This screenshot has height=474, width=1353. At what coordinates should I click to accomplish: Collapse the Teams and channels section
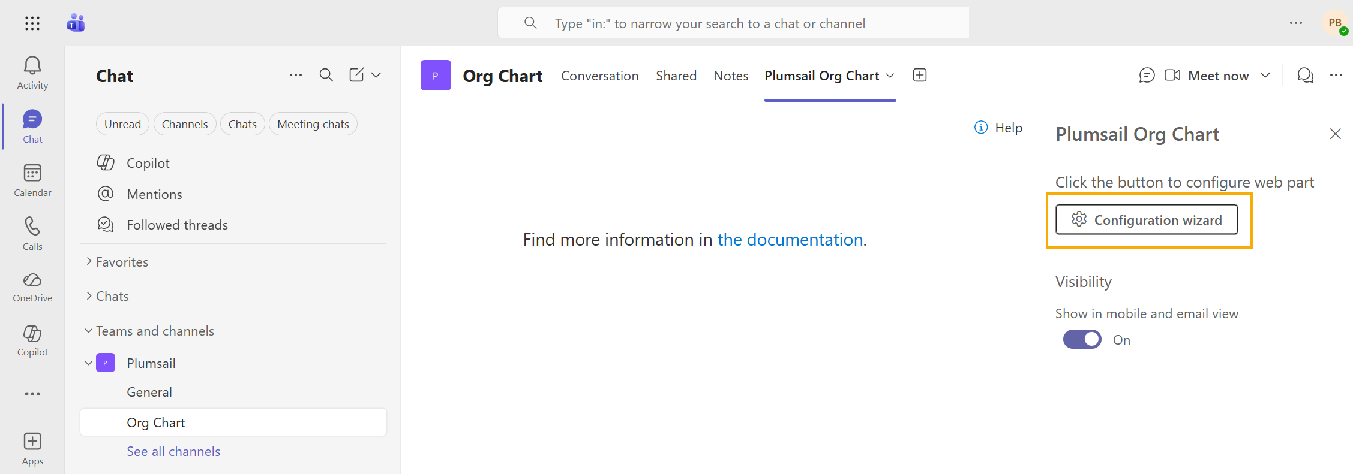point(88,331)
